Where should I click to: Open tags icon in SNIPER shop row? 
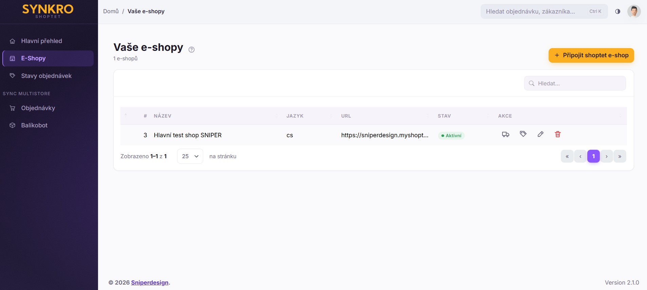coord(523,134)
